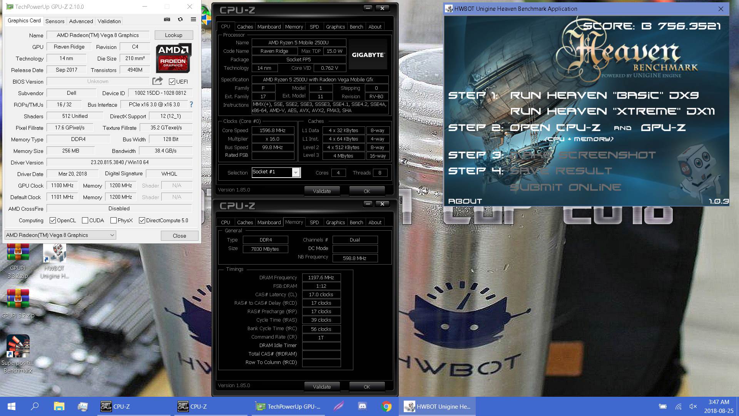Screen dimensions: 739x416
Task: Open Mainboard tab in top CPU-Z window
Action: pyautogui.click(x=269, y=27)
